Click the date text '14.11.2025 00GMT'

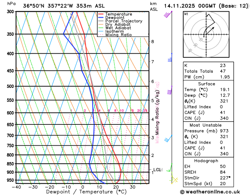coord(190,6)
